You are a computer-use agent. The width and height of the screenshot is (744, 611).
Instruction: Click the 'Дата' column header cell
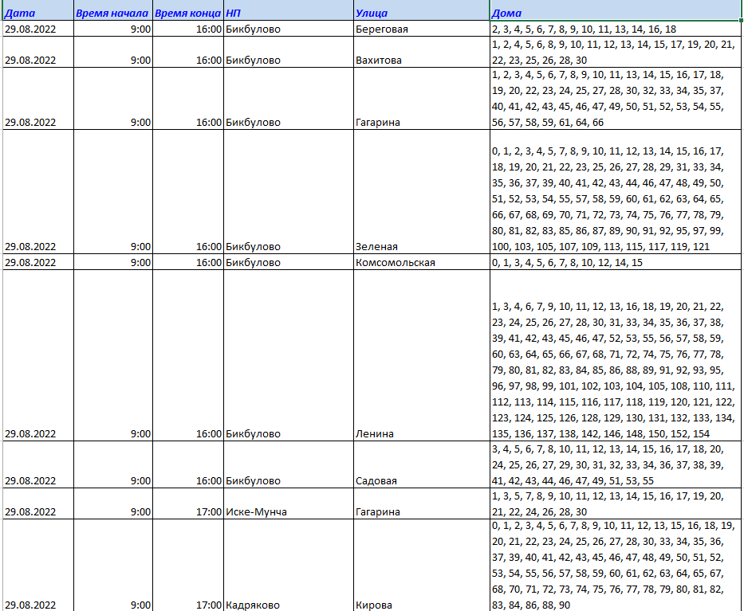(x=37, y=14)
